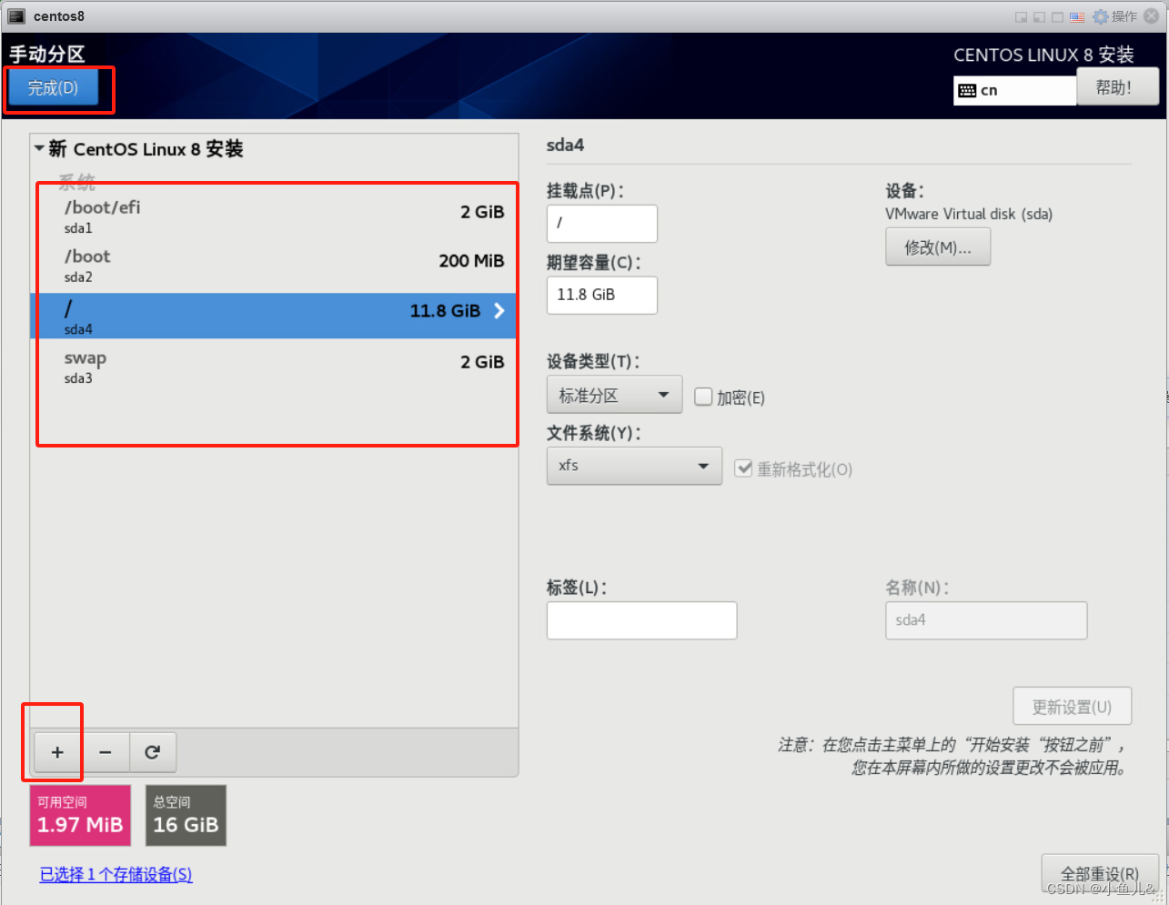Click the chevron arrow on the 11.8 GiB row
The width and height of the screenshot is (1169, 905).
coord(499,311)
